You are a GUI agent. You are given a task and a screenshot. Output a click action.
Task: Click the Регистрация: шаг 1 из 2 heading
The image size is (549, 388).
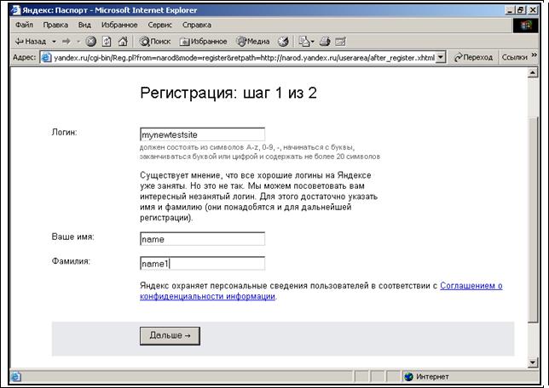point(228,93)
